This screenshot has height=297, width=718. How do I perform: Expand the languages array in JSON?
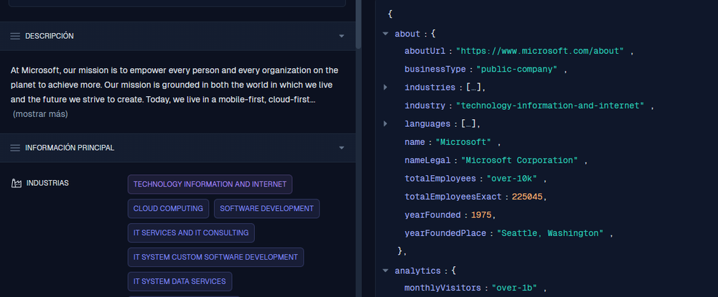(x=385, y=123)
